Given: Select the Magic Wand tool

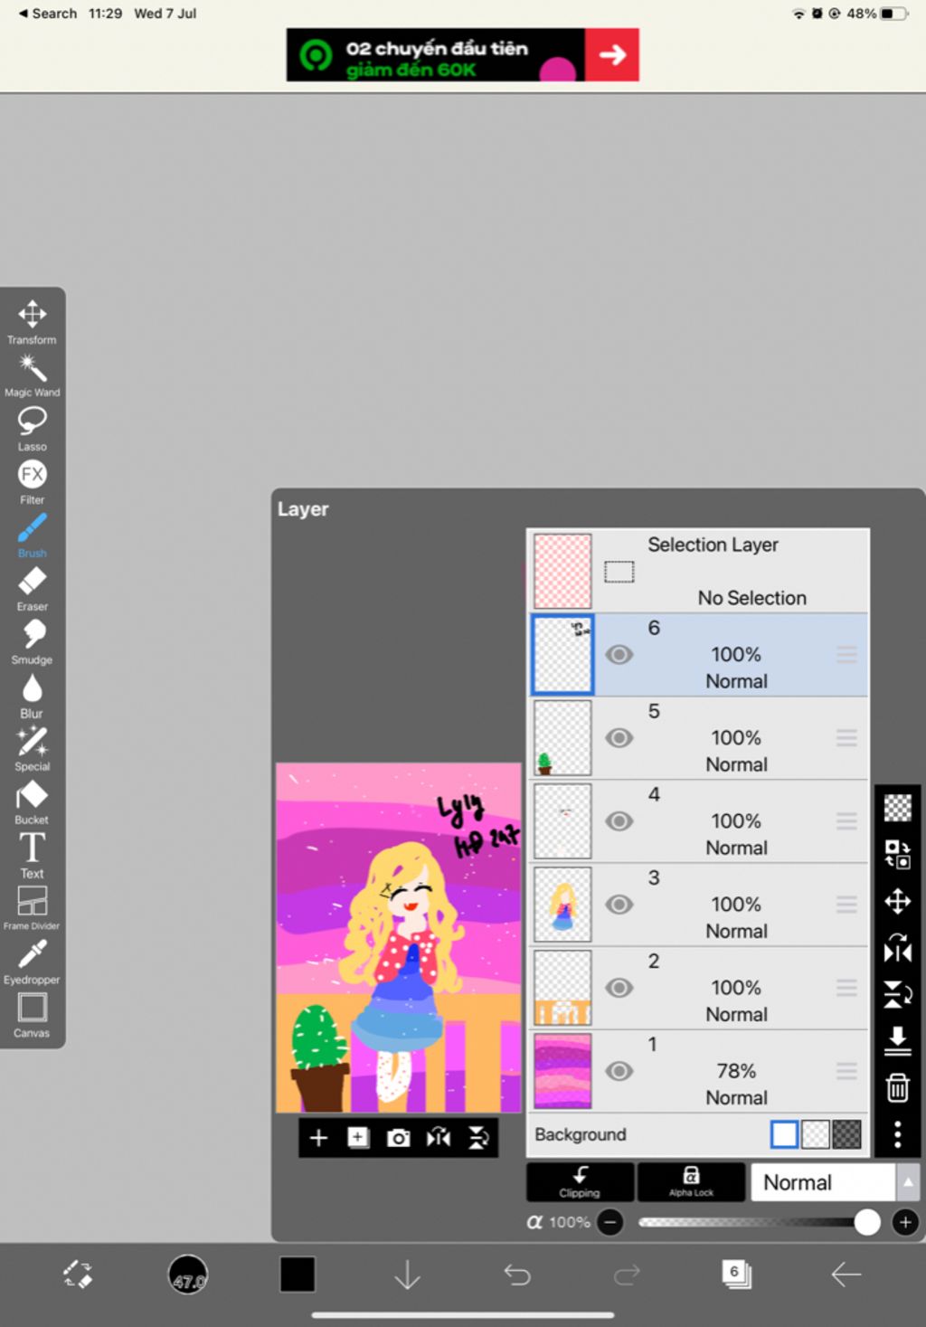Looking at the screenshot, I should click(x=33, y=375).
